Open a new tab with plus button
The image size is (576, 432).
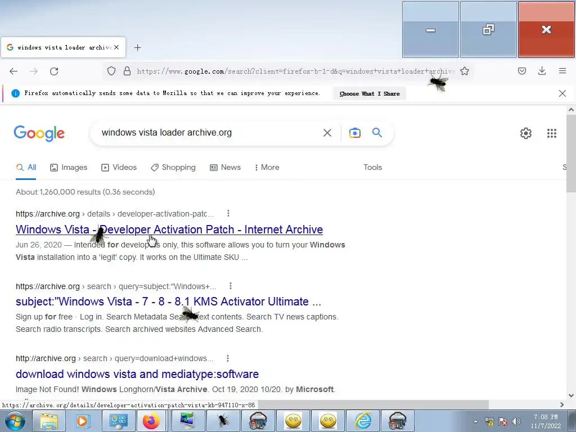click(137, 47)
